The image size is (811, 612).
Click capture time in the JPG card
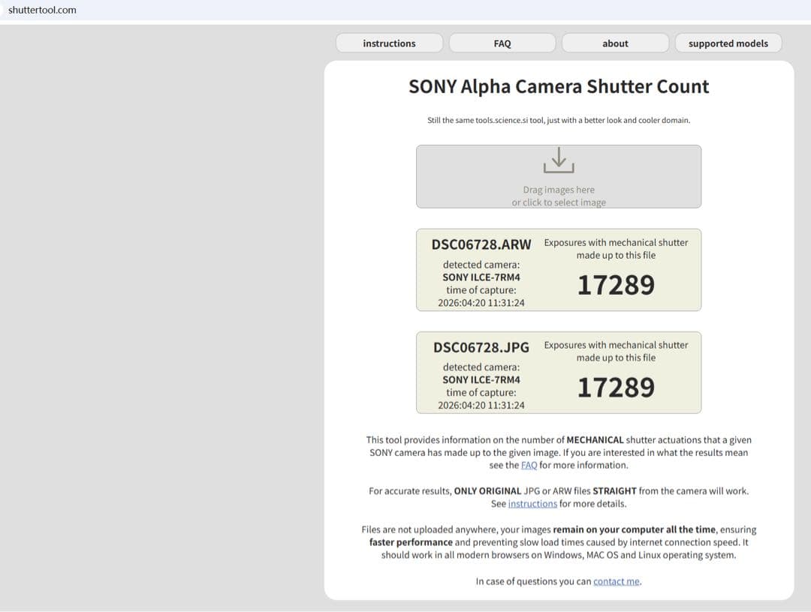point(481,406)
